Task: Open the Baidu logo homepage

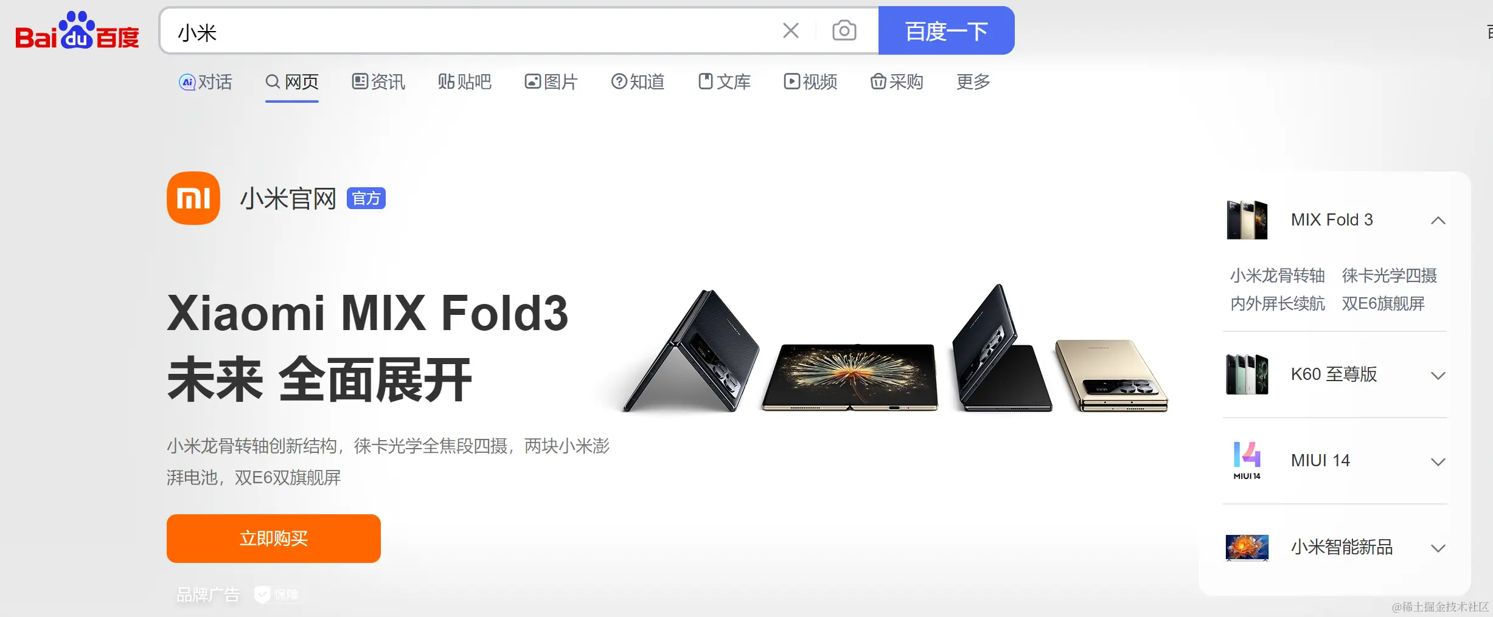Action: click(77, 30)
